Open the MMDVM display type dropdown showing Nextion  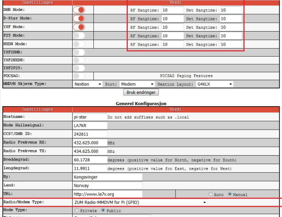[88, 84]
